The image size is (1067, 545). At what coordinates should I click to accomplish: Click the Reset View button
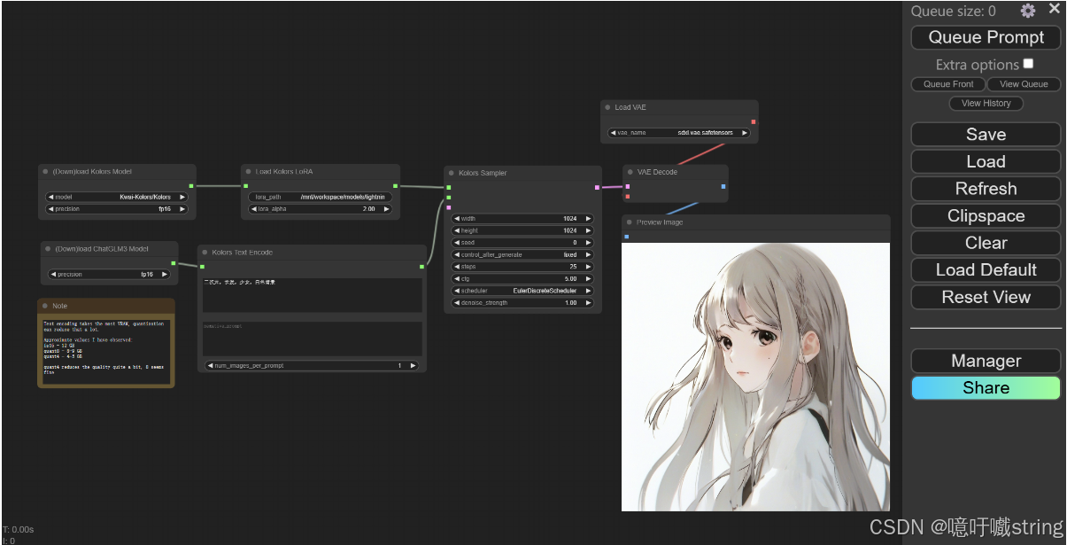click(986, 298)
